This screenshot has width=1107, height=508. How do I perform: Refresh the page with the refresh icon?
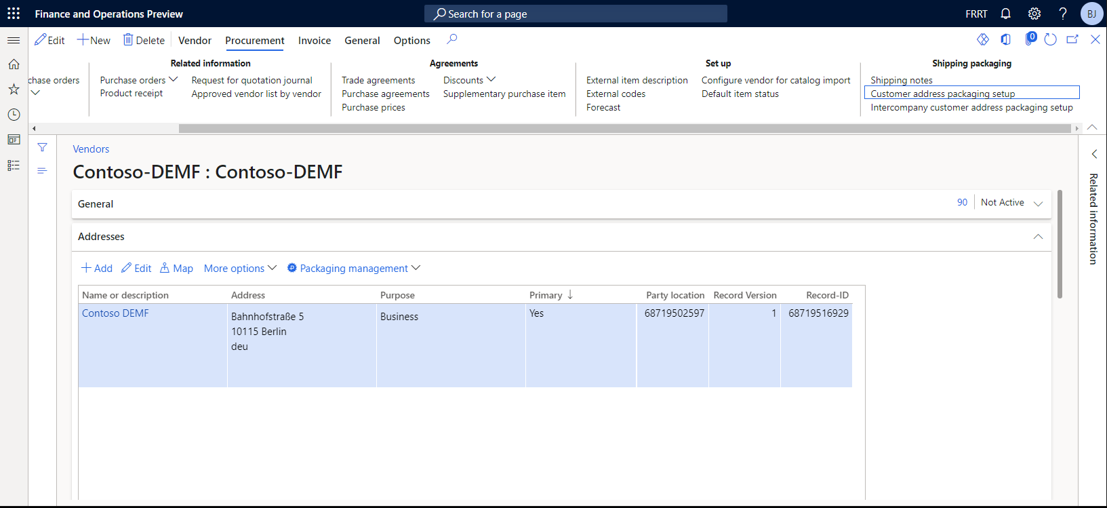tap(1051, 39)
